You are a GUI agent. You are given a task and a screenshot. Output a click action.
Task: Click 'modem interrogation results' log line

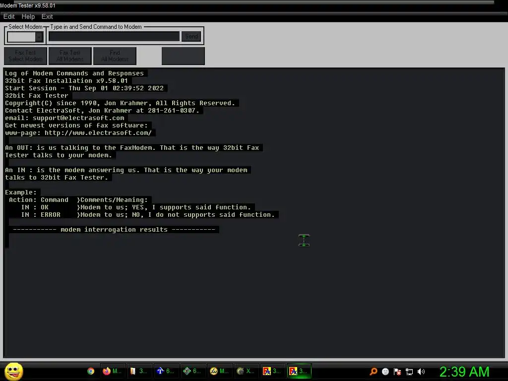click(x=114, y=229)
